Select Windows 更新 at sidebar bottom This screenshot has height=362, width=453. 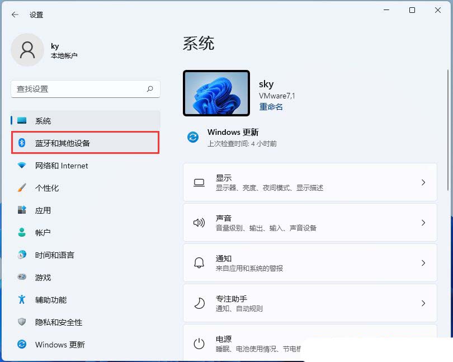[59, 345]
